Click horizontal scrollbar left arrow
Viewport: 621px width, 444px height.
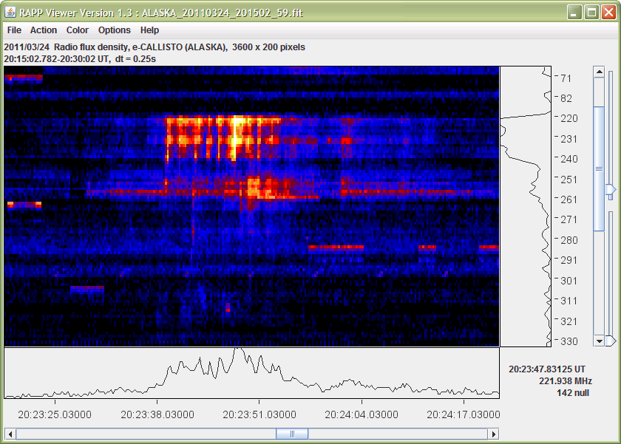coord(10,434)
